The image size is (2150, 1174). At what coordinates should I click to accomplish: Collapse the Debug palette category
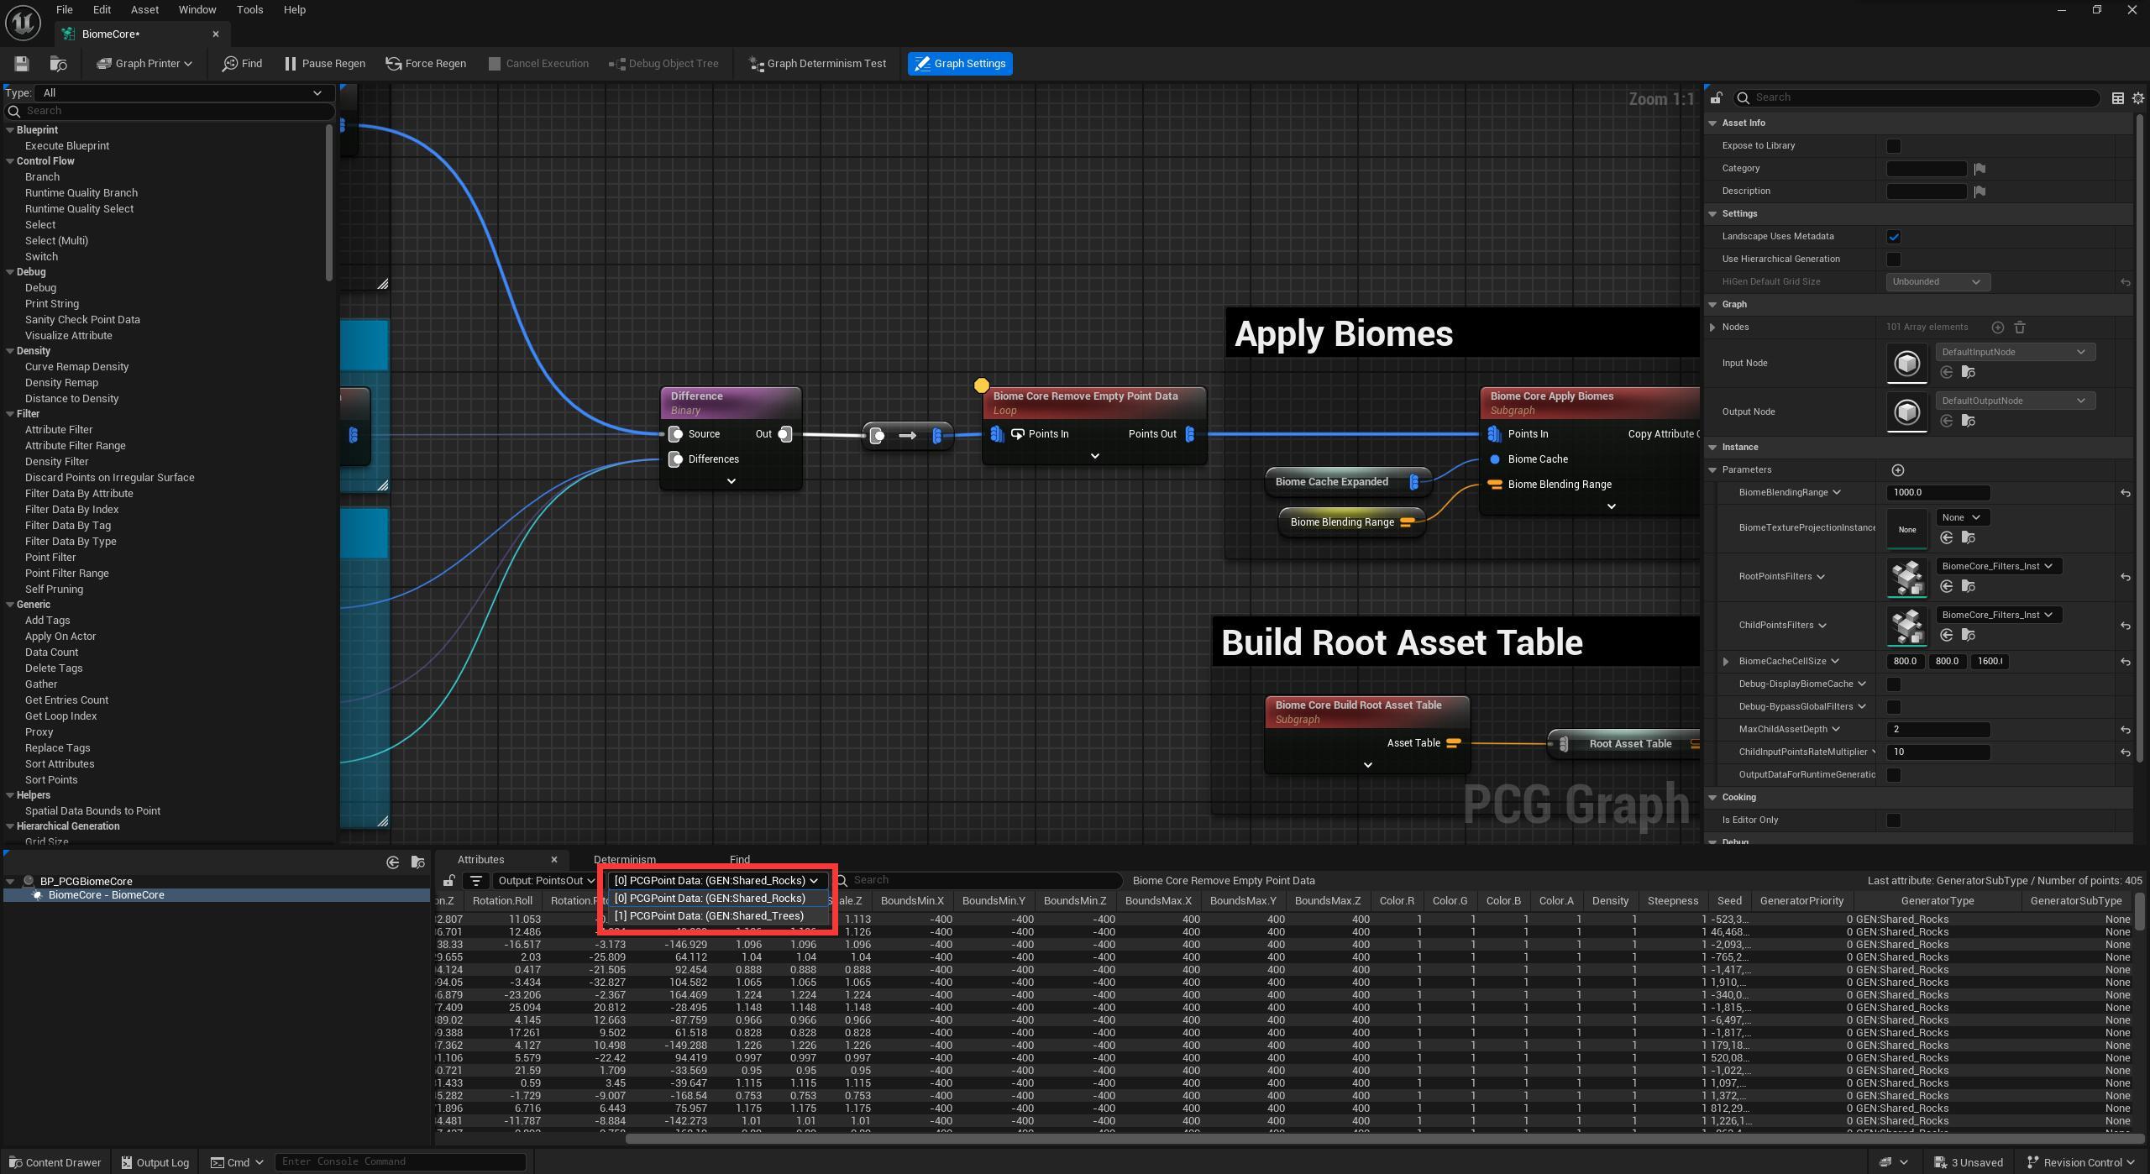pos(10,272)
